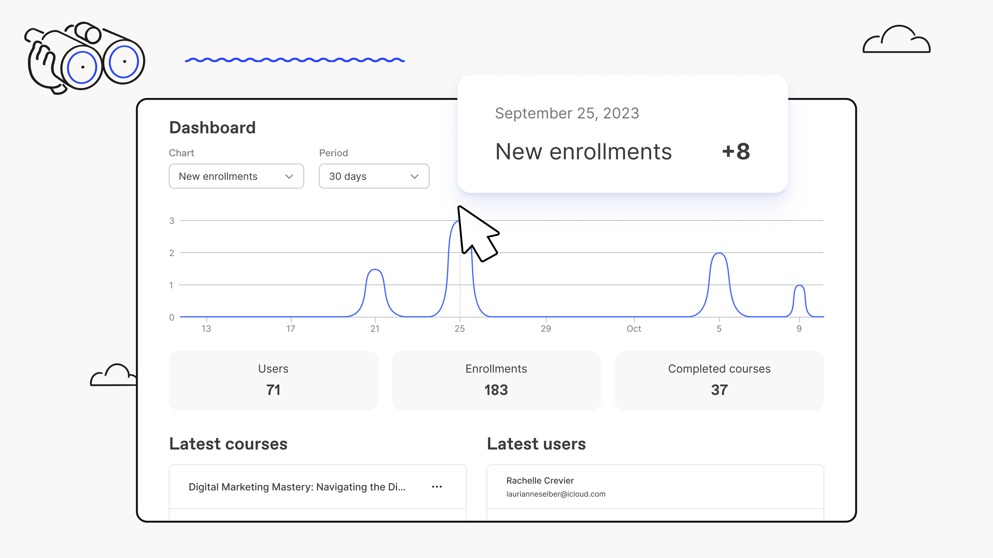Click the x-axis label 29
This screenshot has width=993, height=558.
pyautogui.click(x=546, y=329)
